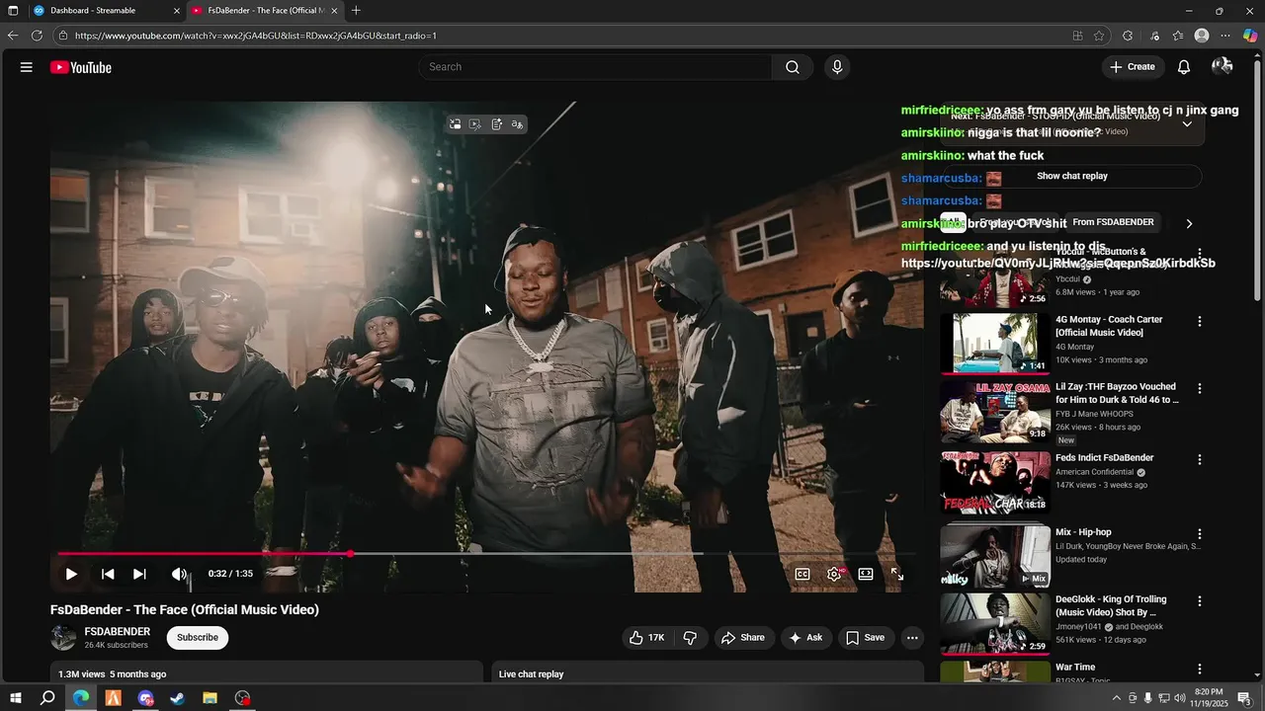
Task: Open Edge settings and more menu
Action: pos(1225,36)
